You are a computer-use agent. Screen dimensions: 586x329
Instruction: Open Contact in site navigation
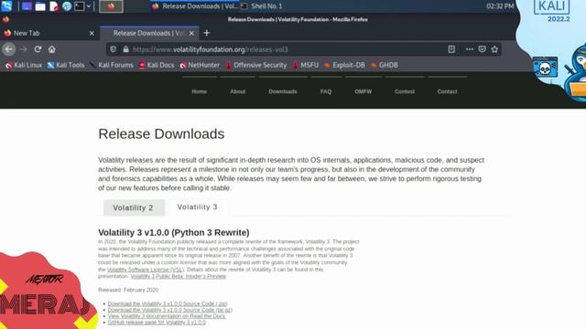[x=448, y=91]
